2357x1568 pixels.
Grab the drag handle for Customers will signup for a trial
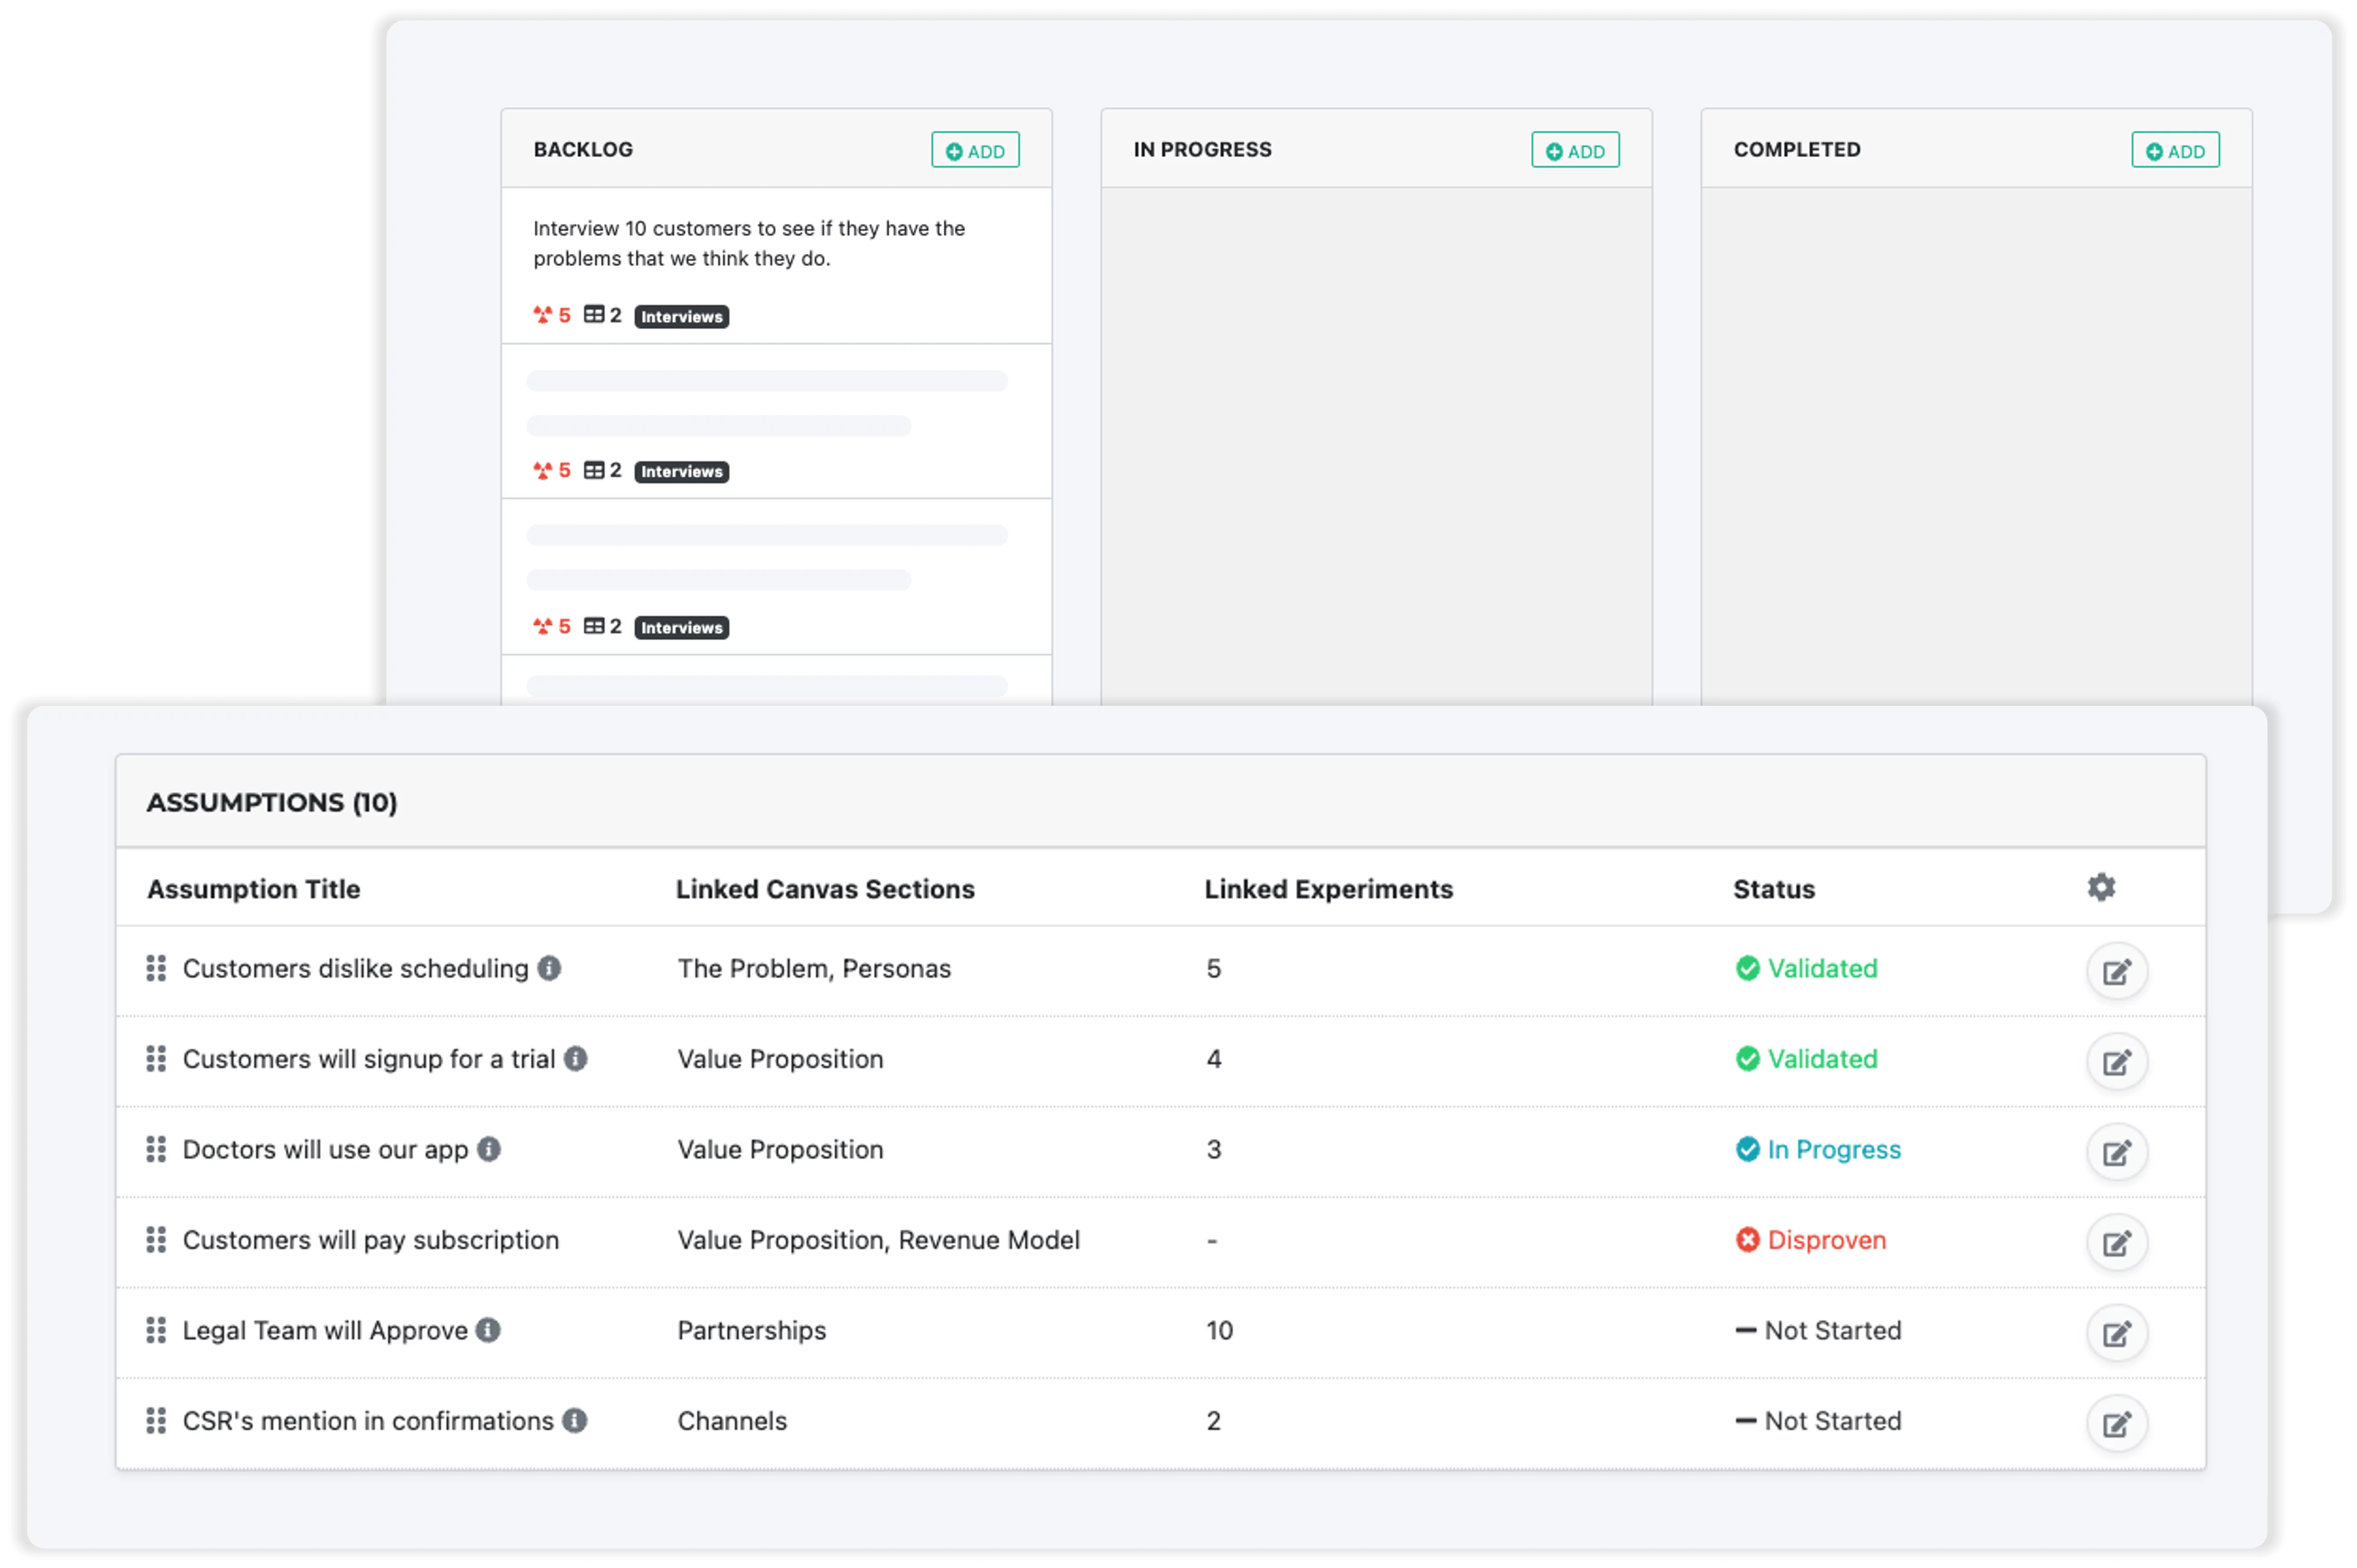156,1058
